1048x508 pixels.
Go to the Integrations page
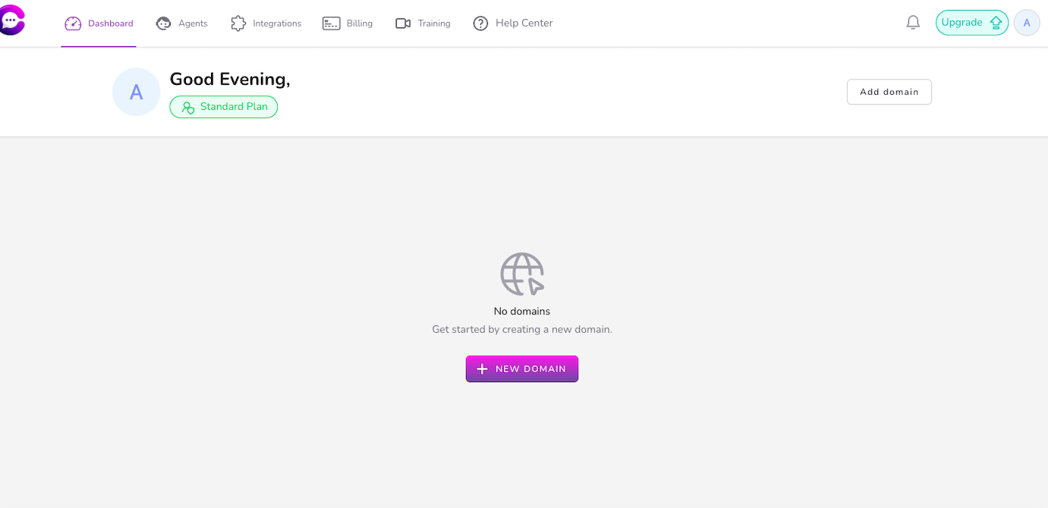(266, 23)
